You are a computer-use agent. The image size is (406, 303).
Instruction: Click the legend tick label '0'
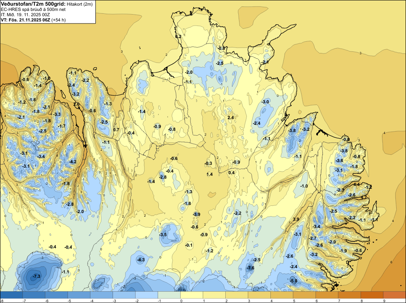click(x=181, y=301)
